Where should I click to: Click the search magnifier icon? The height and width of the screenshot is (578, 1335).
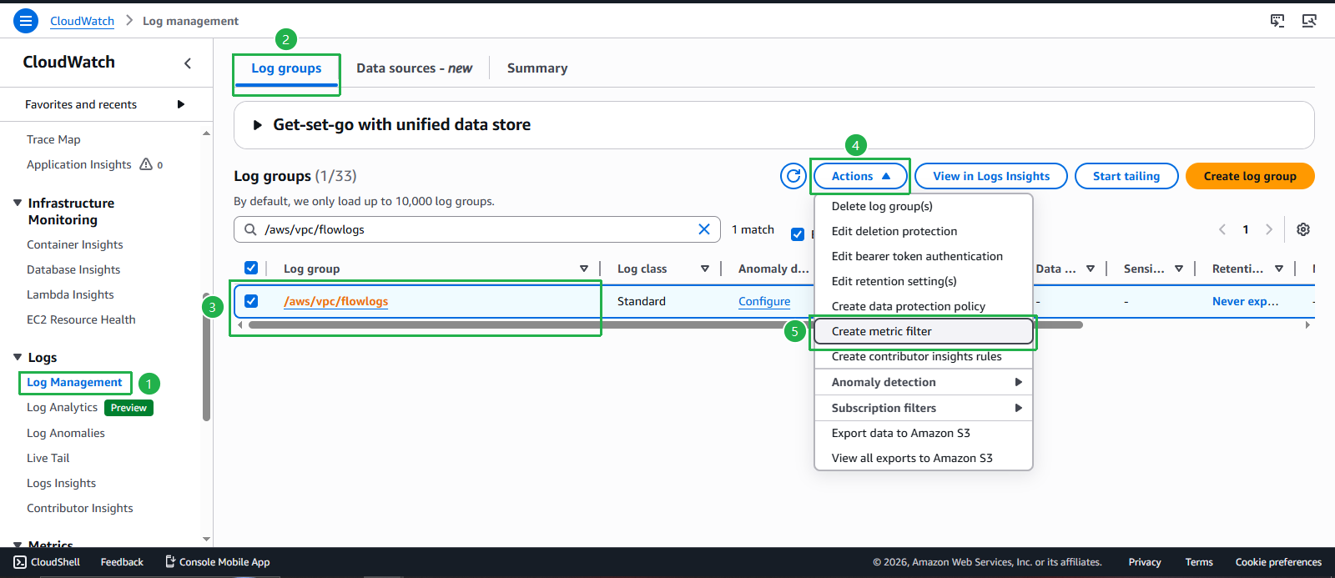(250, 229)
